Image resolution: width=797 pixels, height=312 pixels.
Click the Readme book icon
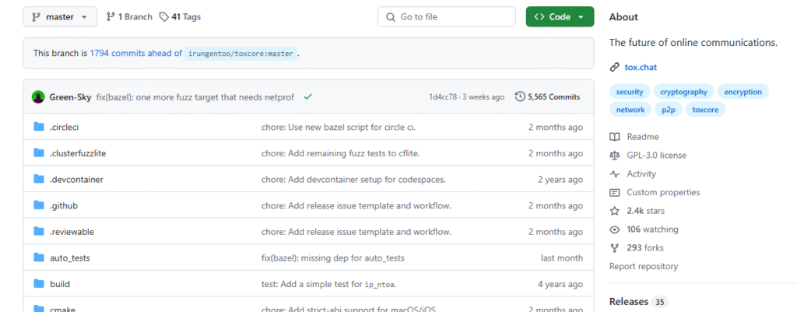click(615, 137)
